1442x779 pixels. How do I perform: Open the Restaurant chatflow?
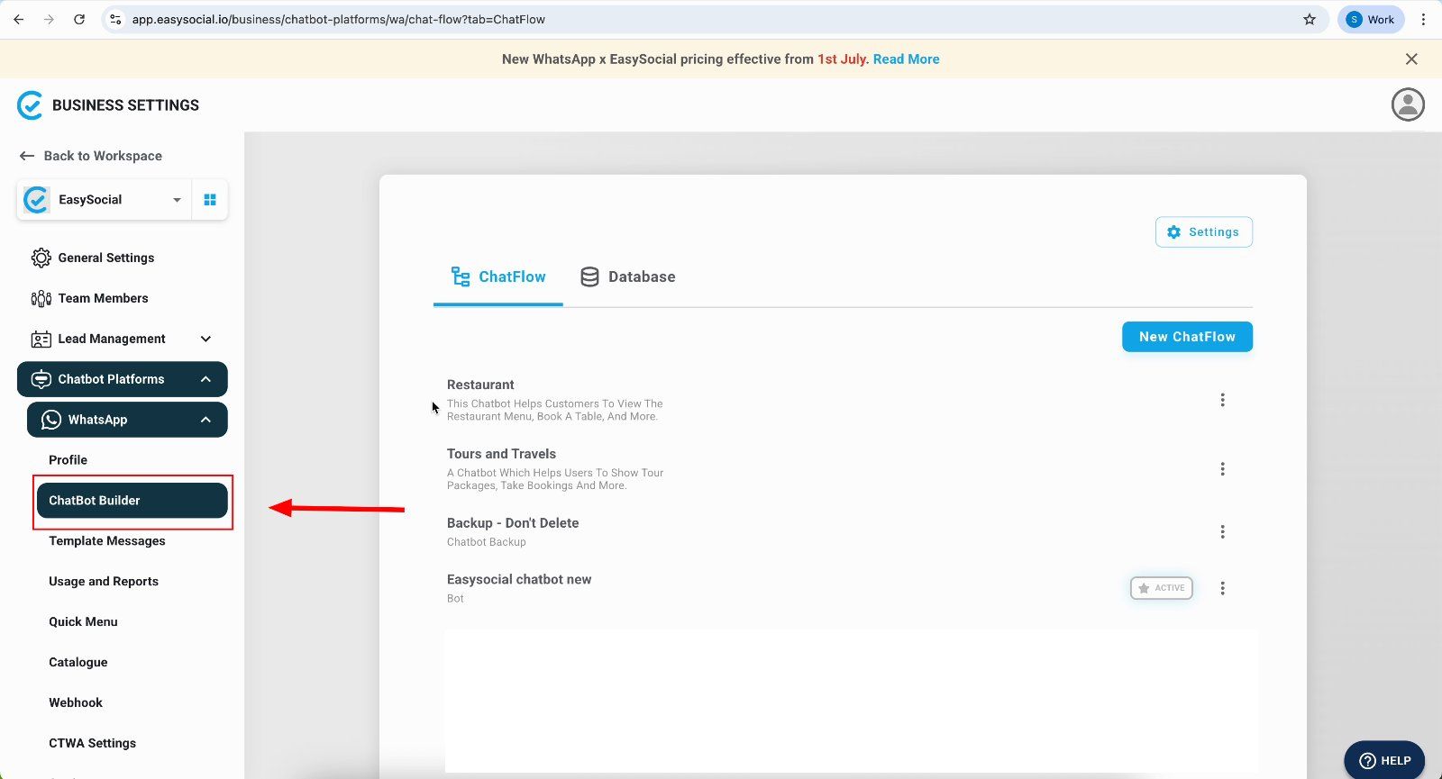click(x=480, y=385)
